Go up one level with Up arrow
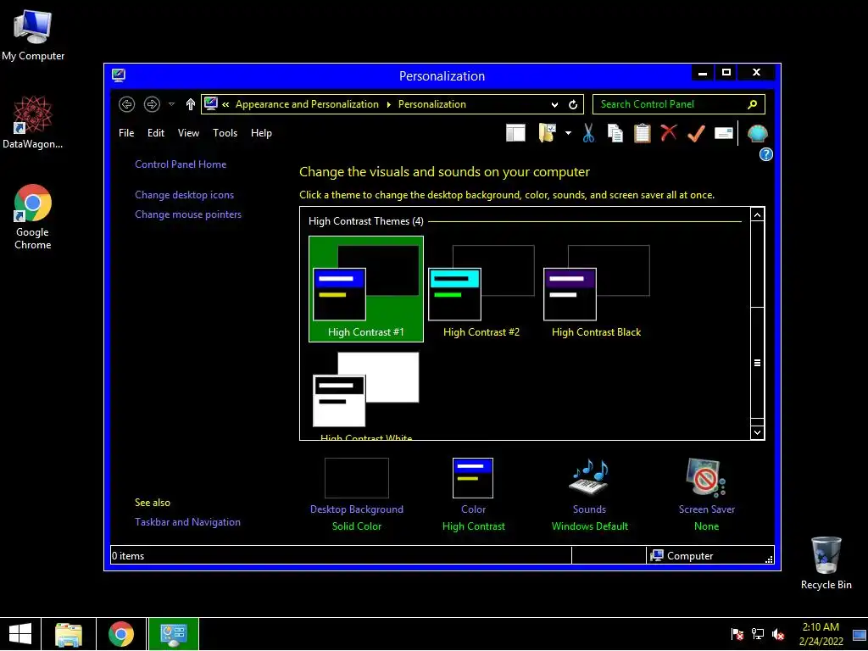The width and height of the screenshot is (868, 651). [x=191, y=104]
